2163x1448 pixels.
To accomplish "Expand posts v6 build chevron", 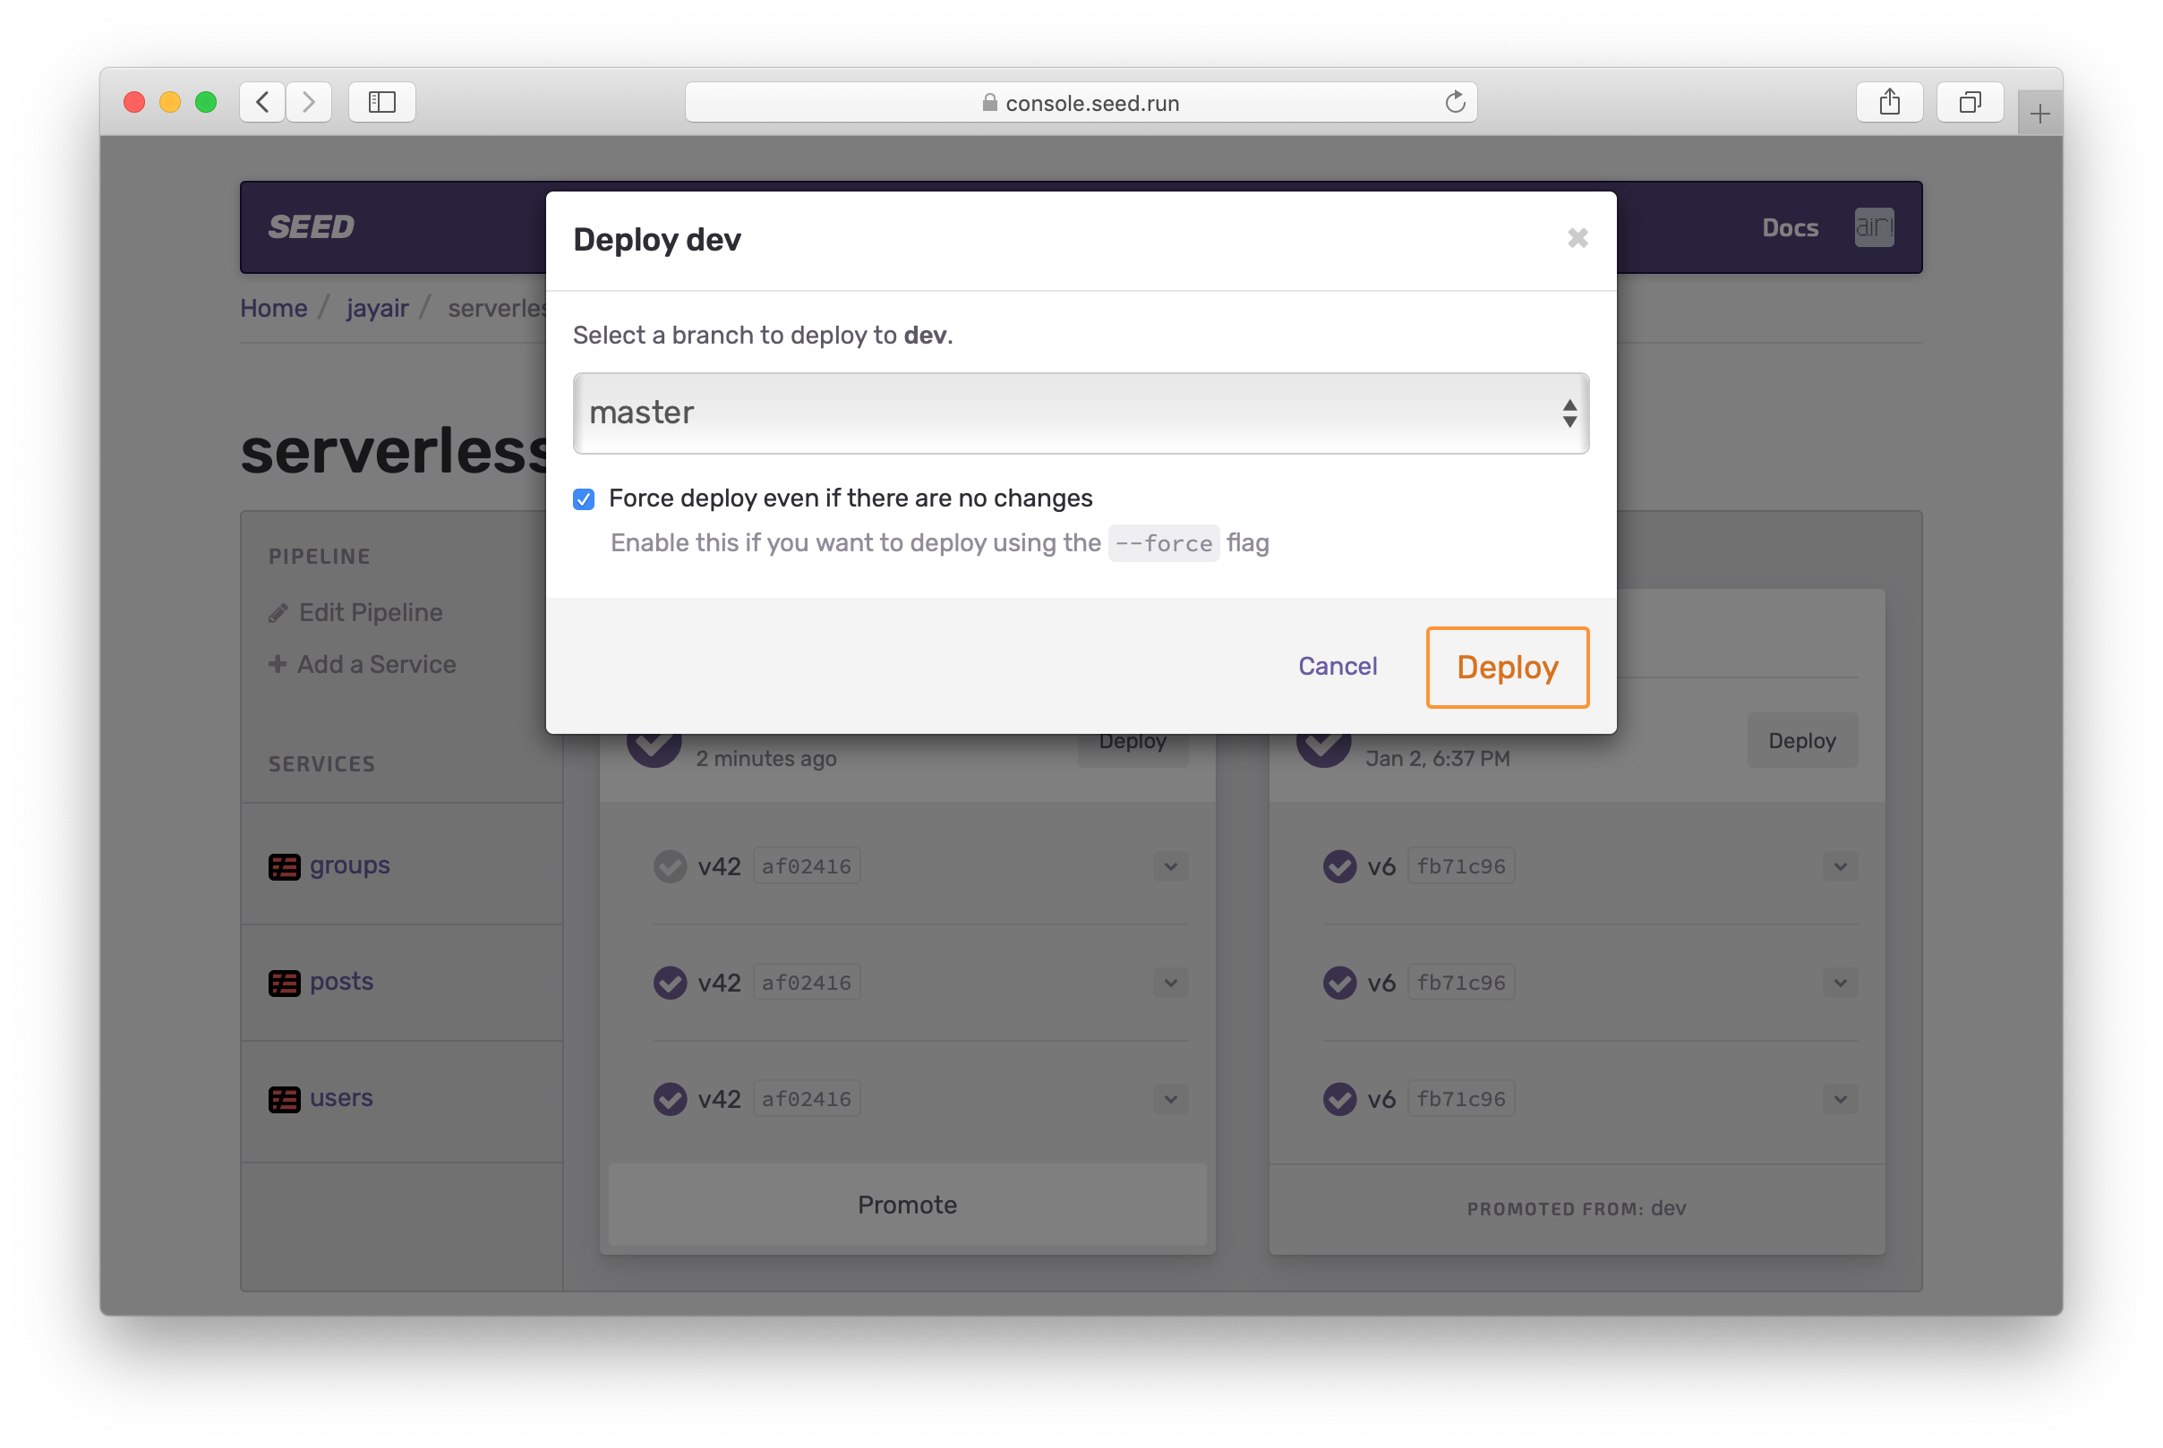I will [x=1840, y=983].
